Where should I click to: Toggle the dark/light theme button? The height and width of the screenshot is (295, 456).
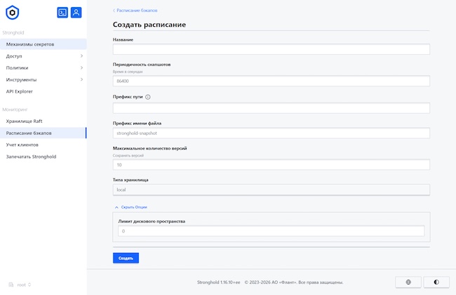[436, 282]
